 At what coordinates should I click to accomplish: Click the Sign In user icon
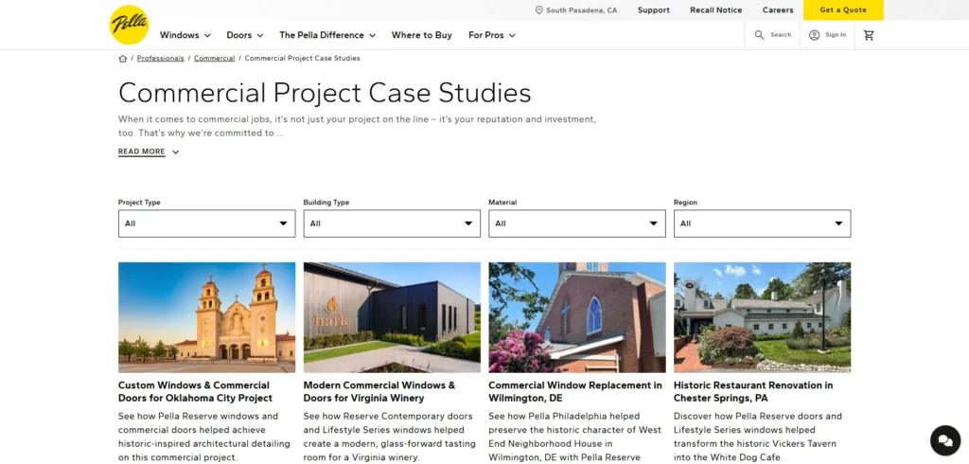point(814,35)
